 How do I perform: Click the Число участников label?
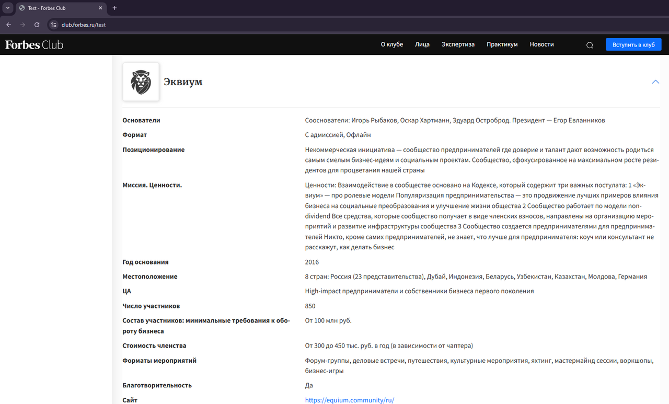click(x=151, y=306)
